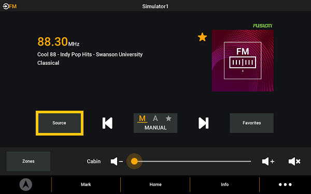Click the Cabin volume slider handle
This screenshot has height=194, width=311.
pyautogui.click(x=134, y=161)
